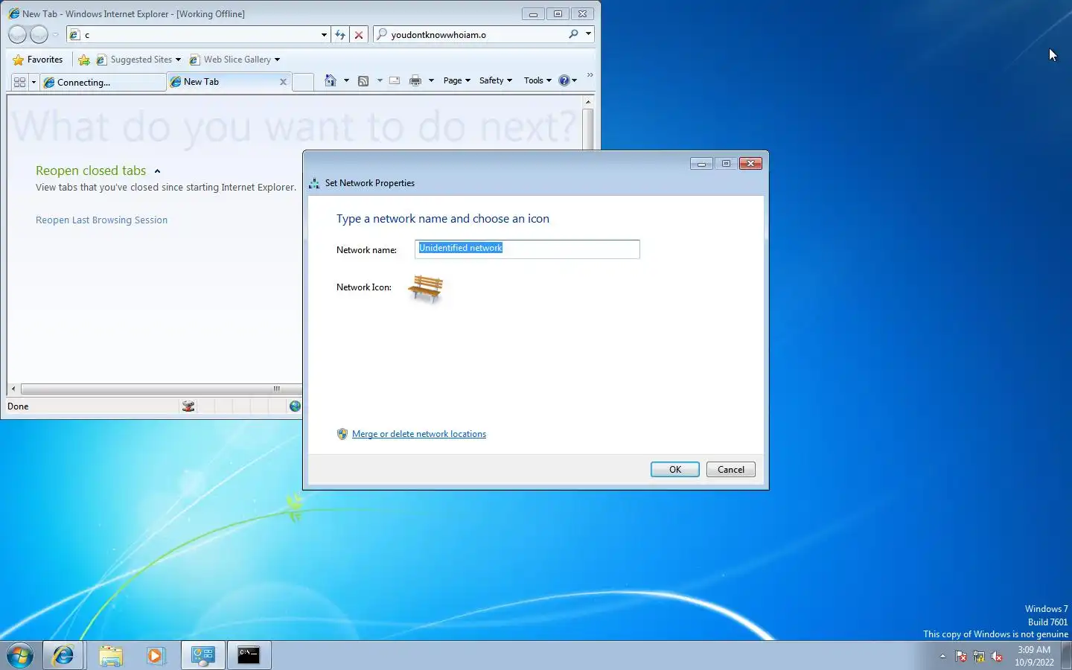Viewport: 1072px width, 670px height.
Task: Open Windows Explorer from the taskbar
Action: (x=110, y=655)
